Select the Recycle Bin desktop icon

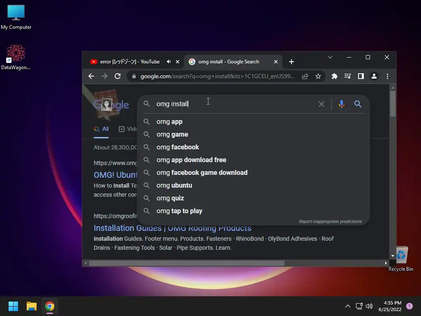click(x=401, y=259)
